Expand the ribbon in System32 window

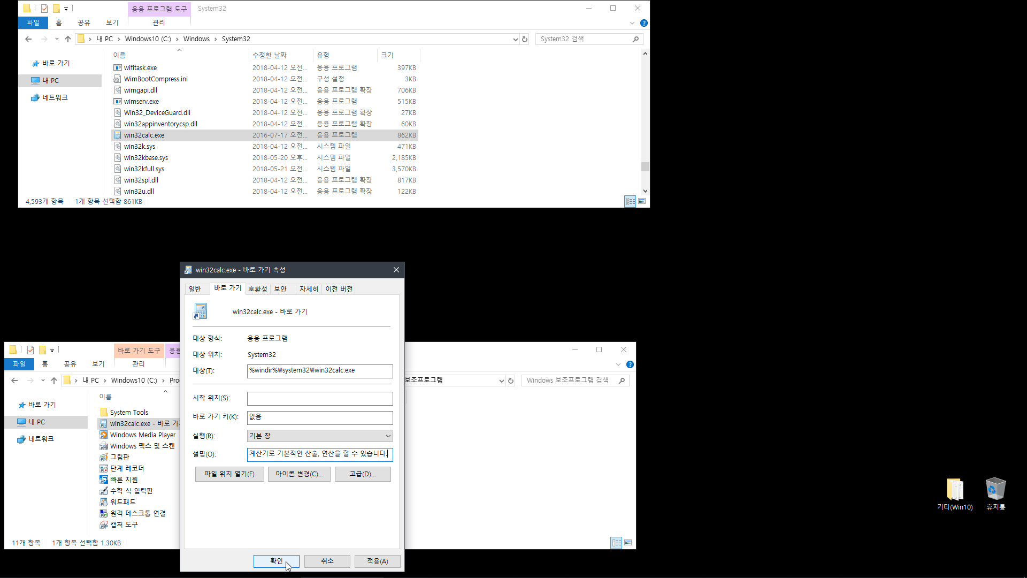pos(632,23)
